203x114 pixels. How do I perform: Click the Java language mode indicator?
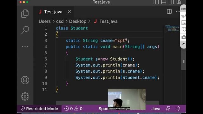pyautogui.click(x=156, y=109)
